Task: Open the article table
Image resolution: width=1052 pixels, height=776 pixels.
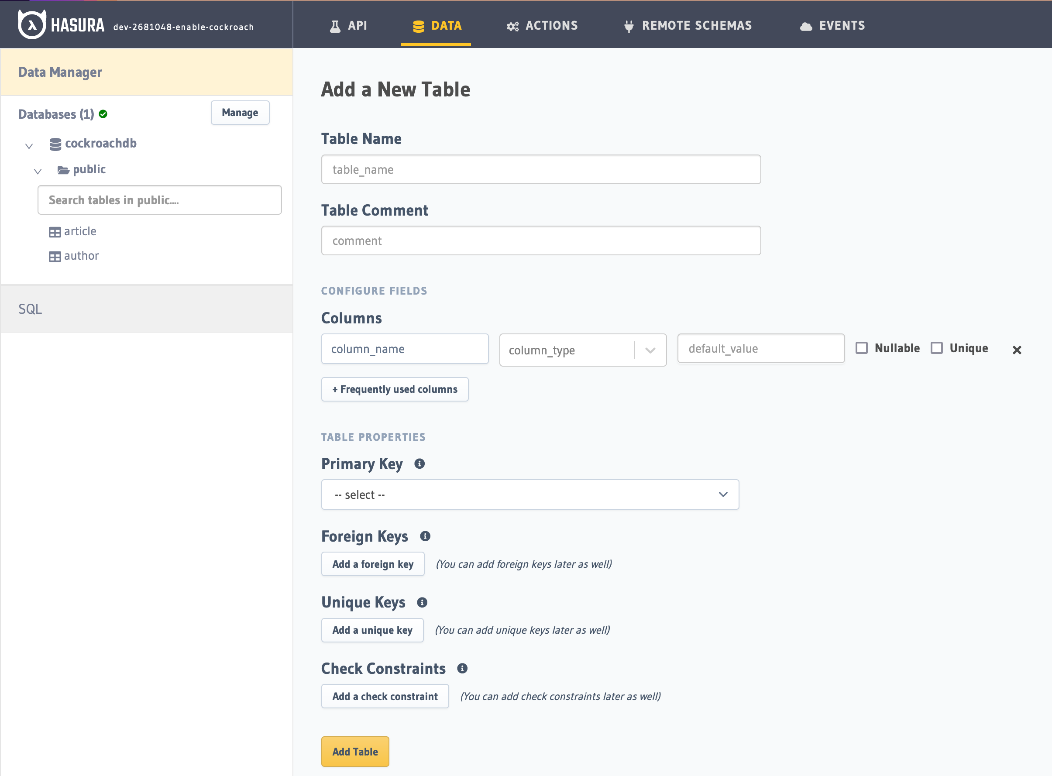Action: (80, 231)
